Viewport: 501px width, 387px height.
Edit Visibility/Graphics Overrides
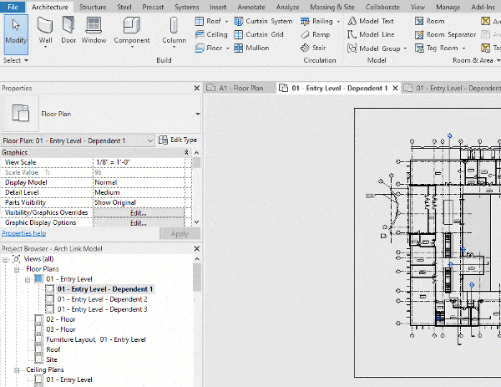[x=139, y=213]
